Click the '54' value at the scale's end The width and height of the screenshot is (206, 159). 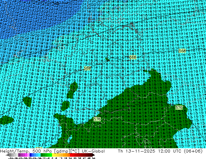(x=94, y=158)
